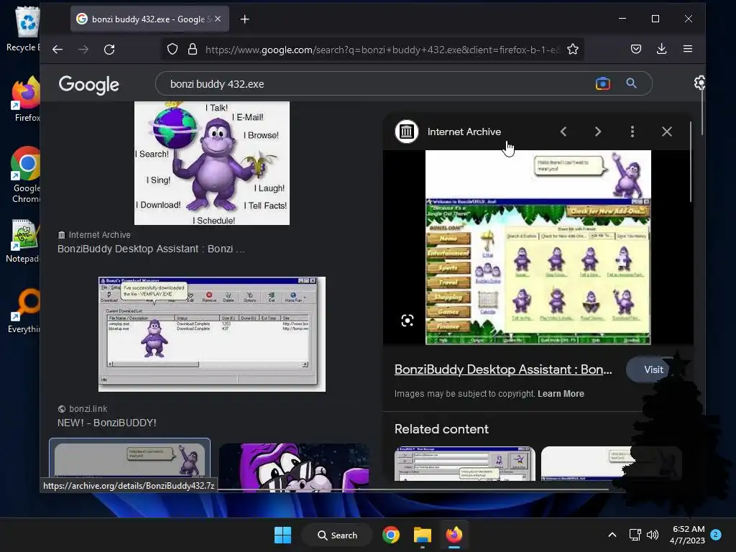Open the three-dot menu in image preview
736x552 pixels.
point(632,132)
